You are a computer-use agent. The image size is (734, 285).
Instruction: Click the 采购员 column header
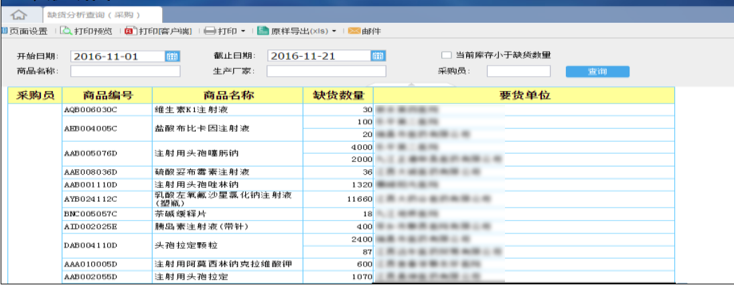(35, 96)
